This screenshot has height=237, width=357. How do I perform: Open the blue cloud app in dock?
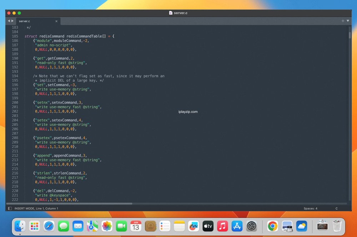(x=302, y=226)
